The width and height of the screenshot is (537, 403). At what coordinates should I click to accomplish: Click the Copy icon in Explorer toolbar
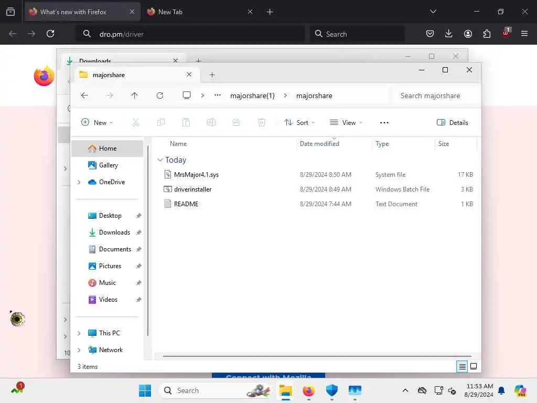160,122
